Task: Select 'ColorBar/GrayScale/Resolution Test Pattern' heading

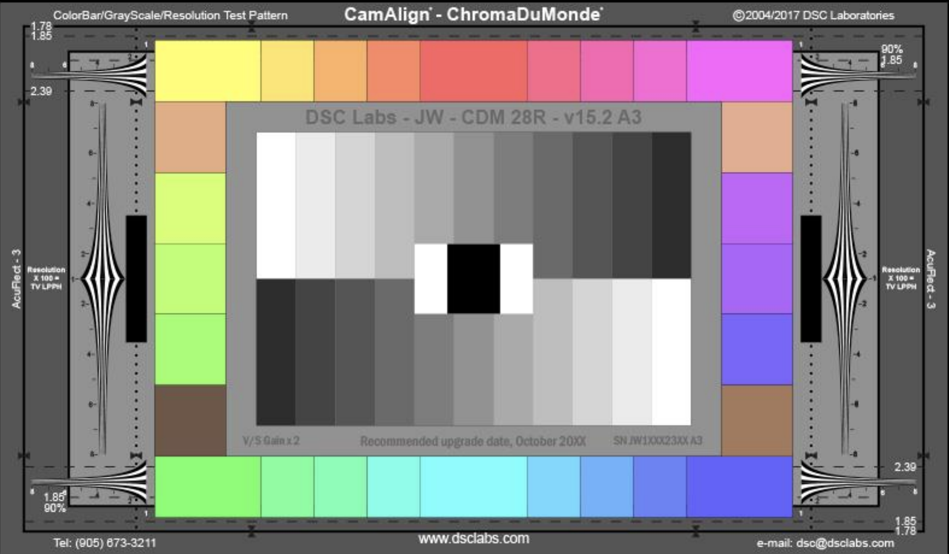Action: (x=170, y=15)
